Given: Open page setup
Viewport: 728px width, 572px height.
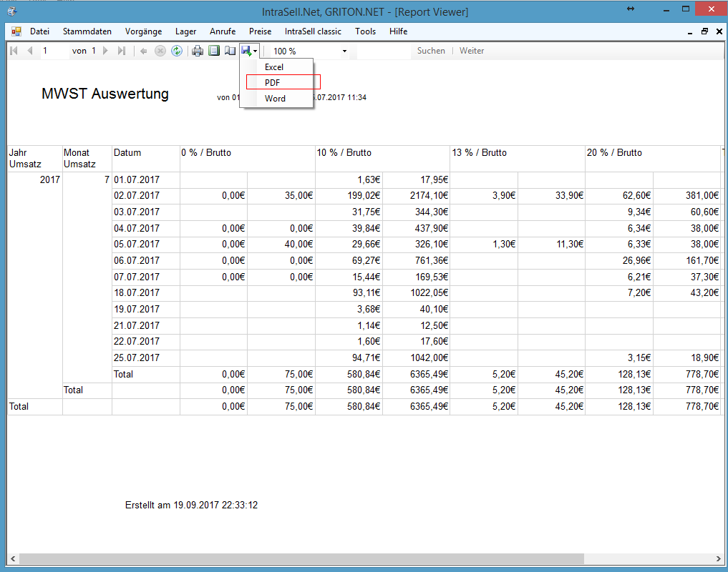Looking at the screenshot, I should pyautogui.click(x=230, y=51).
